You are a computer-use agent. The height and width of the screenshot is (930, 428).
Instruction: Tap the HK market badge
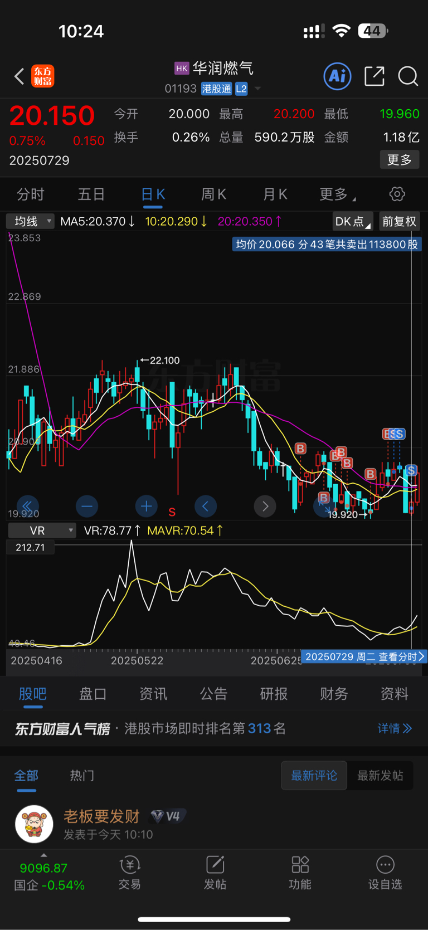coord(182,68)
